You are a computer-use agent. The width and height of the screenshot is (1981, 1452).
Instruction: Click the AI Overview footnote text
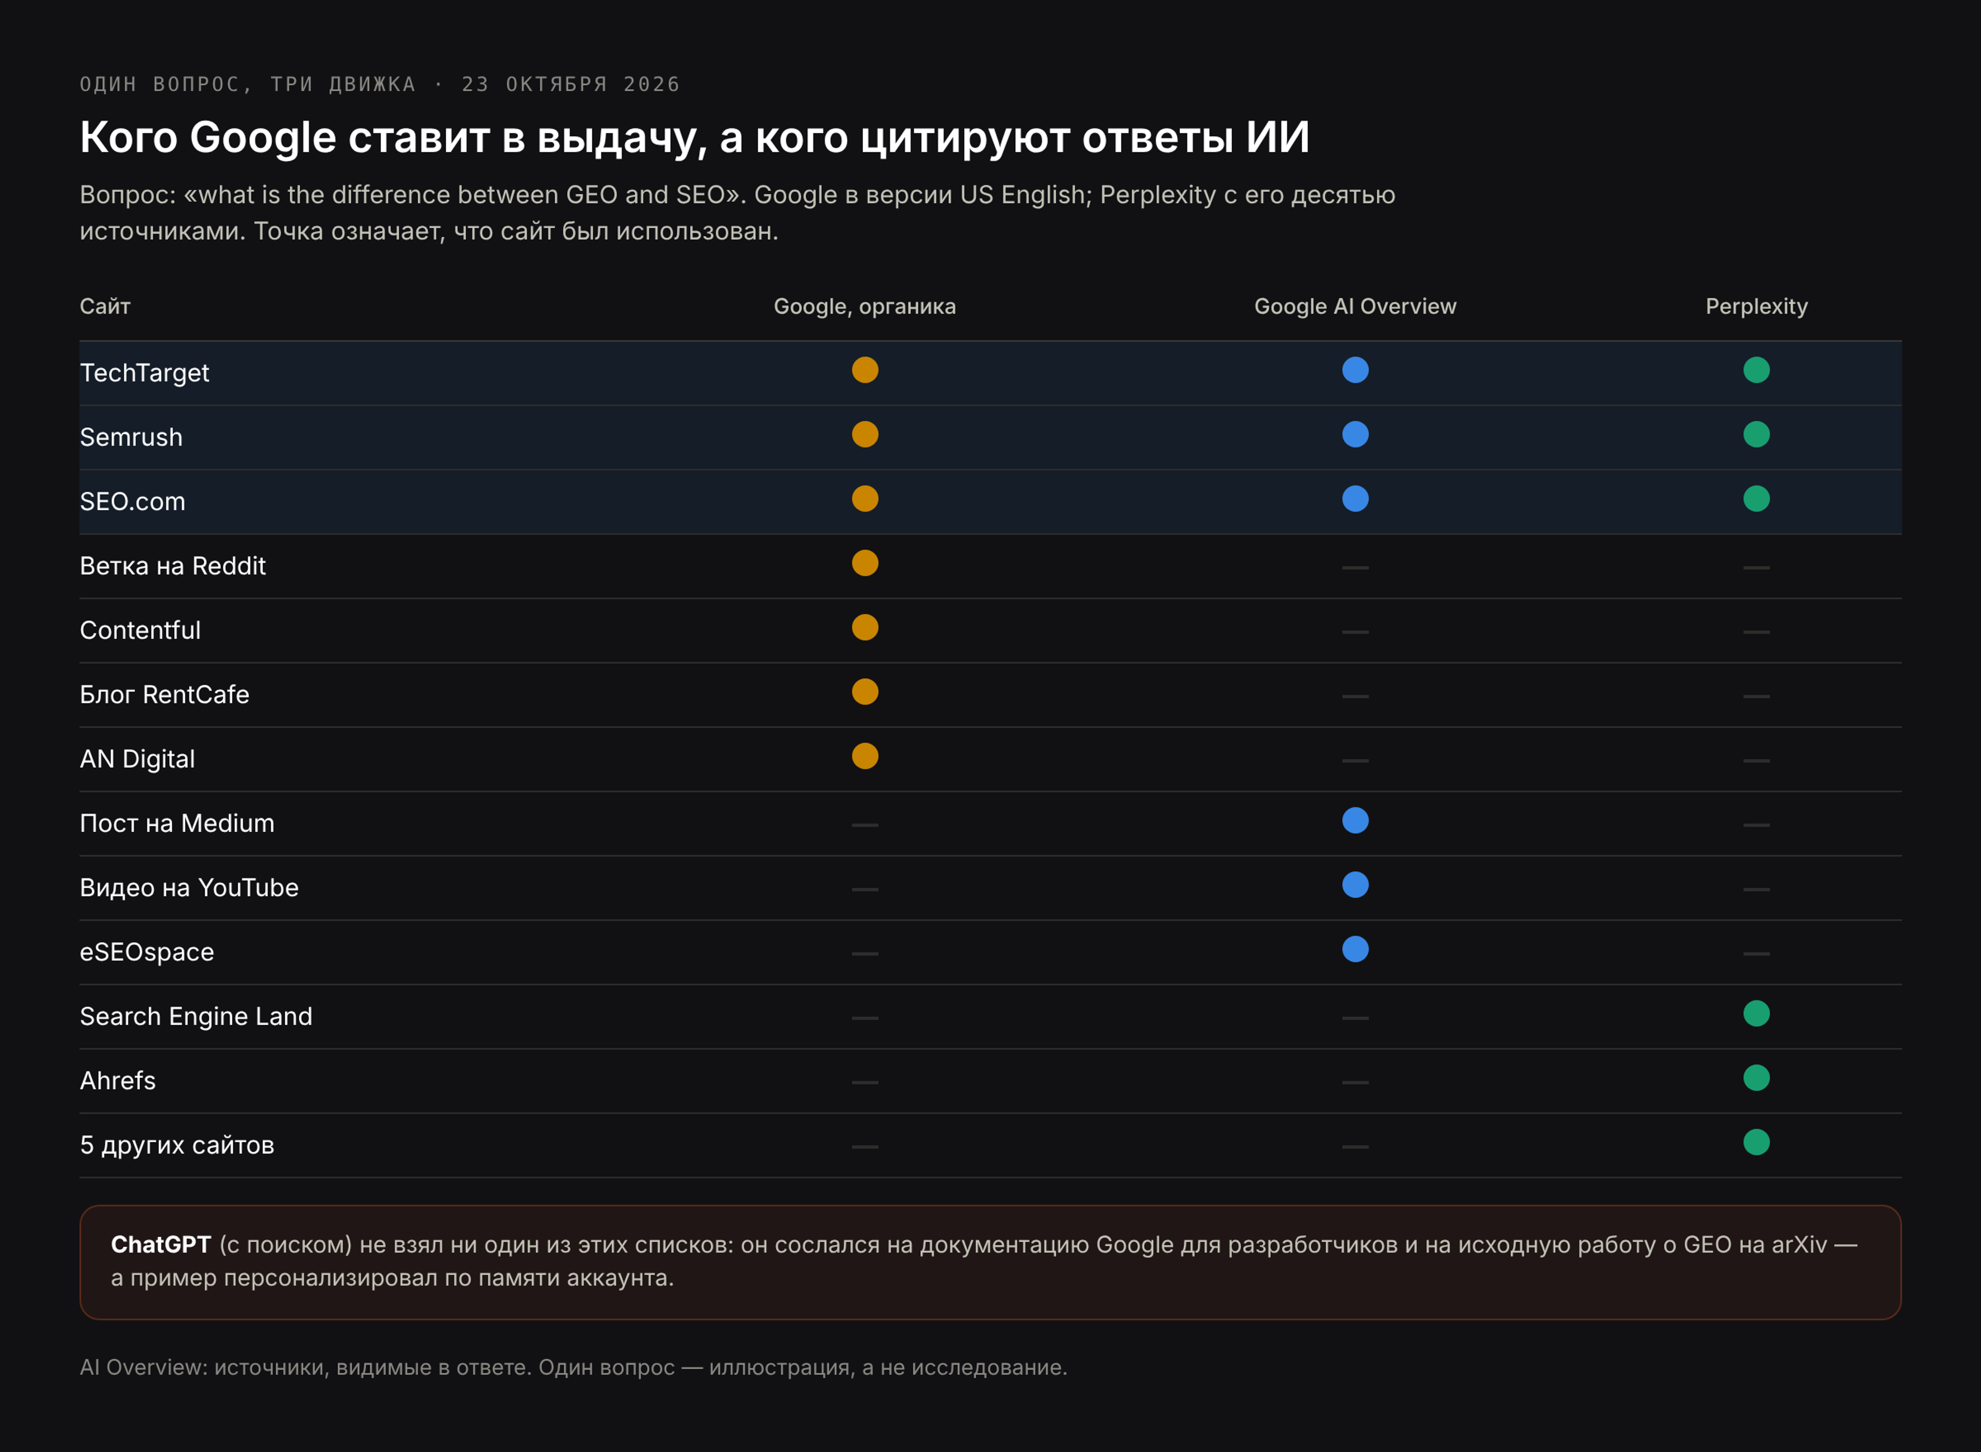(x=573, y=1367)
